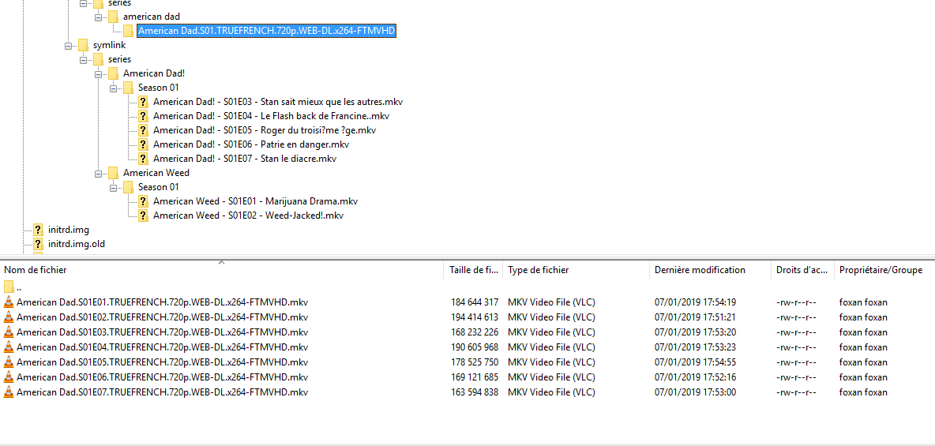Screen dimensions: 935x446
Task: Select 'Season 01' label under American Weed
Action: pyautogui.click(x=157, y=187)
